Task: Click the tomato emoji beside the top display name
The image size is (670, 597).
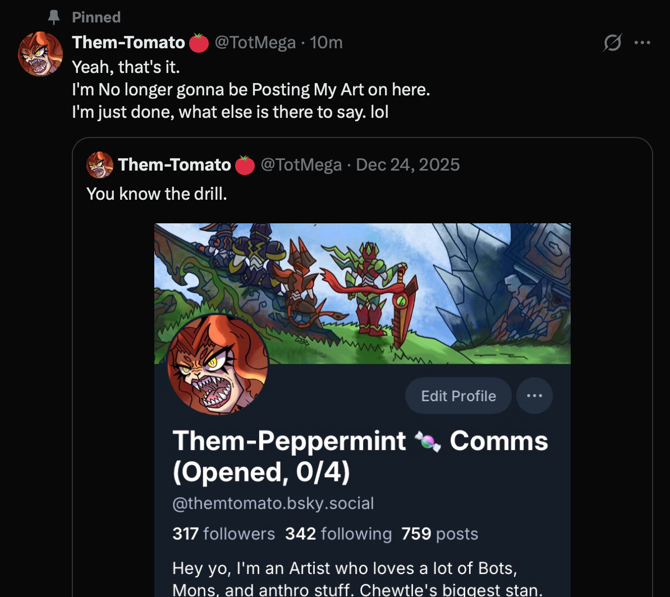Action: click(x=199, y=43)
